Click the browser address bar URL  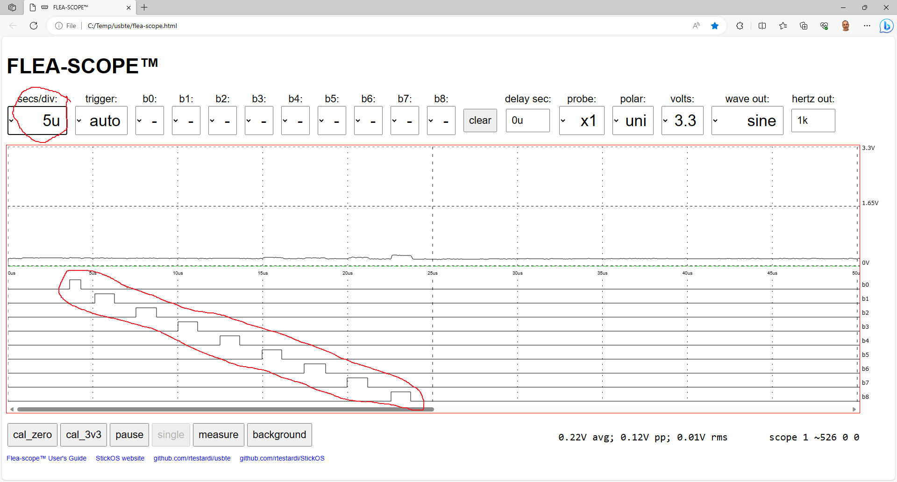point(132,26)
